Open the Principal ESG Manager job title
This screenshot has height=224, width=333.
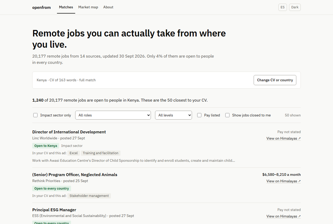point(54,210)
